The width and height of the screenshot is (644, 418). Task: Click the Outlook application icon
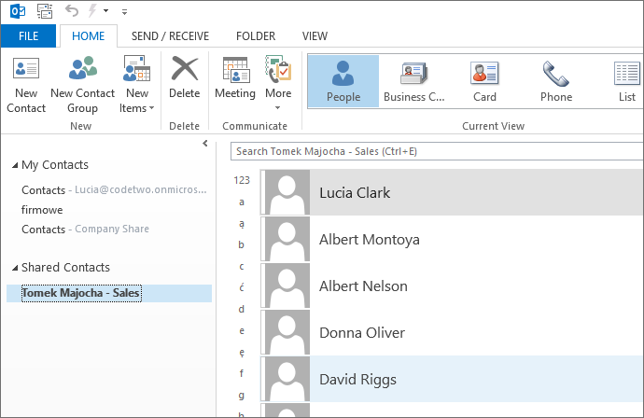pos(18,11)
